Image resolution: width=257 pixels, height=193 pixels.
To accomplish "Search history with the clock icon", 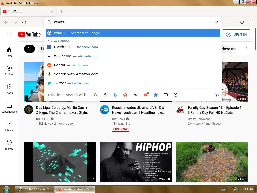I will 175,95.
